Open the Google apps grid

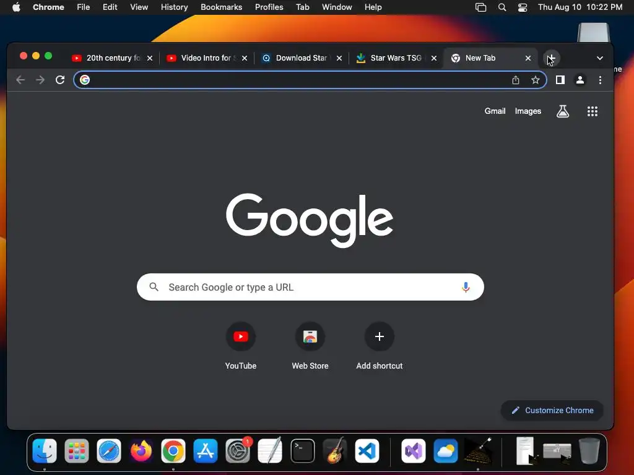coord(593,111)
